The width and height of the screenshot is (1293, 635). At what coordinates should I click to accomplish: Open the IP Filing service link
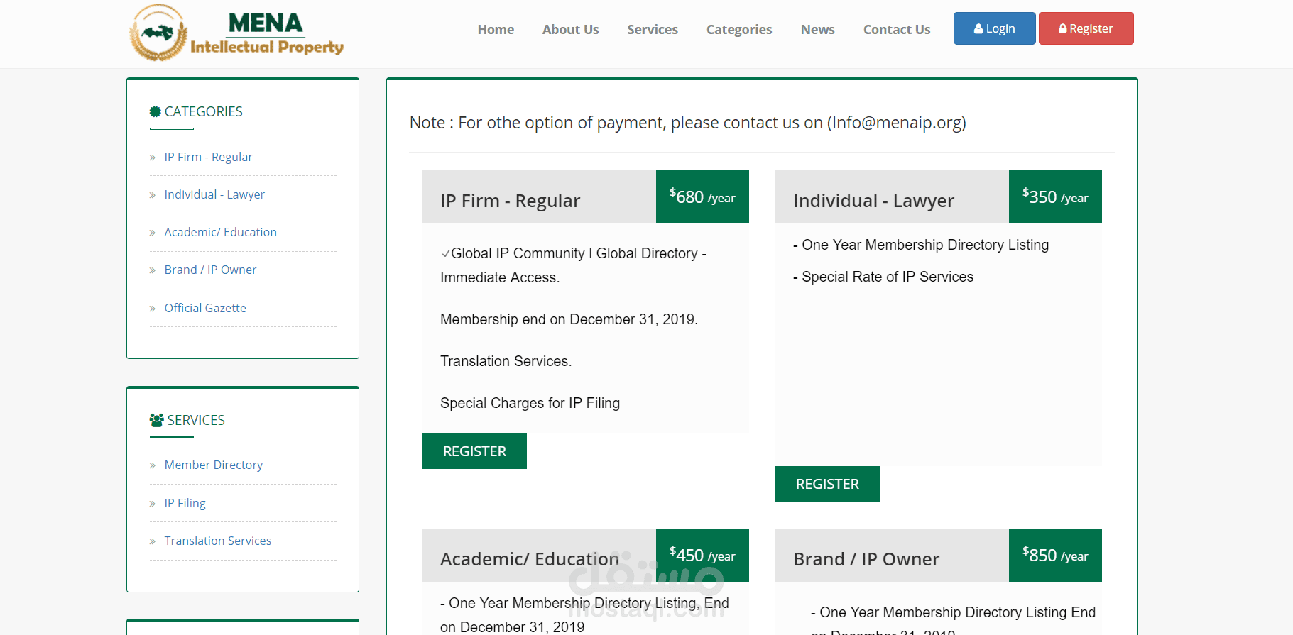185,503
